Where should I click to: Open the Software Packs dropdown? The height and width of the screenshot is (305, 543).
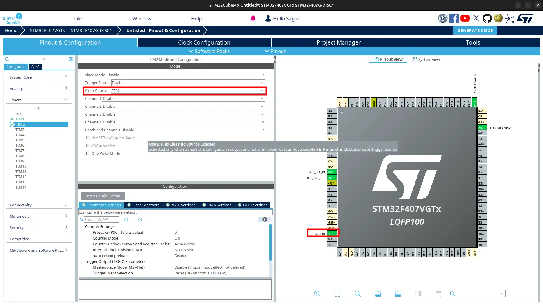coord(209,51)
